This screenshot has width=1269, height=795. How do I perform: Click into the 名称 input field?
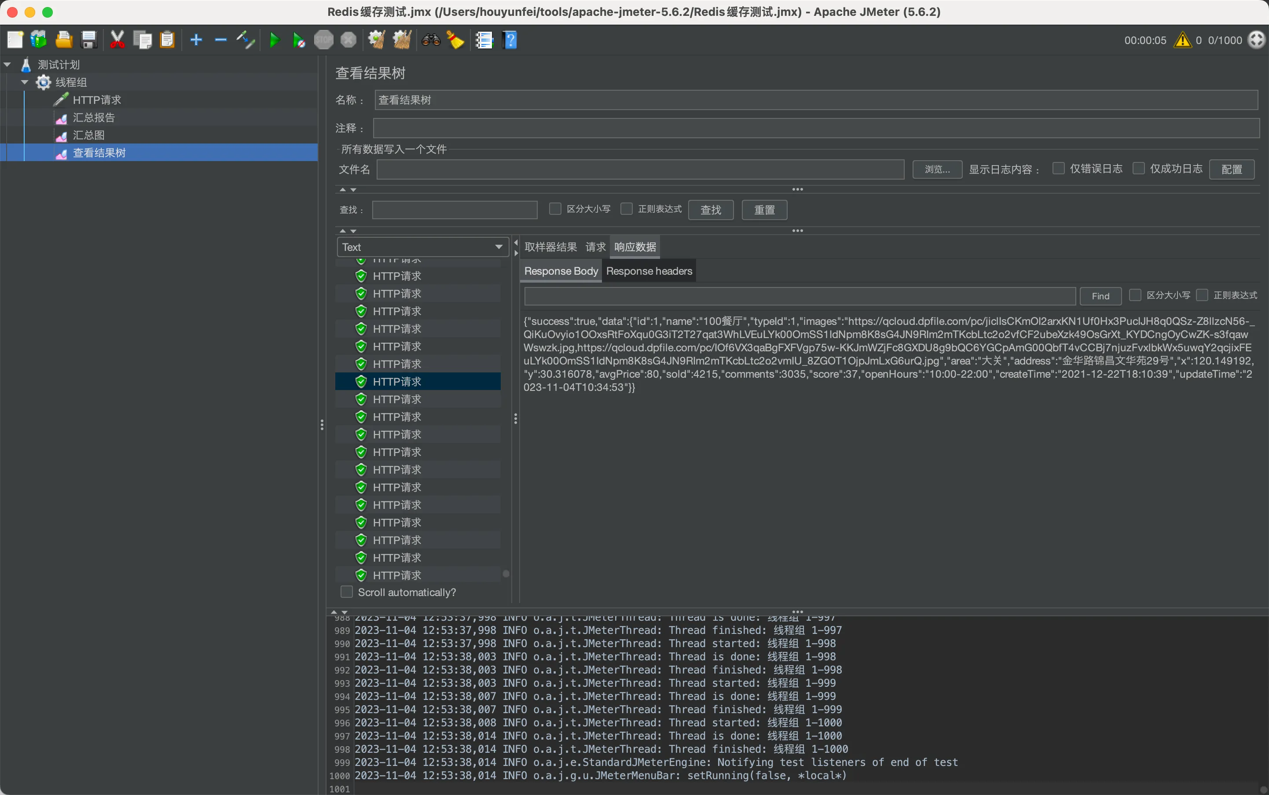(817, 100)
